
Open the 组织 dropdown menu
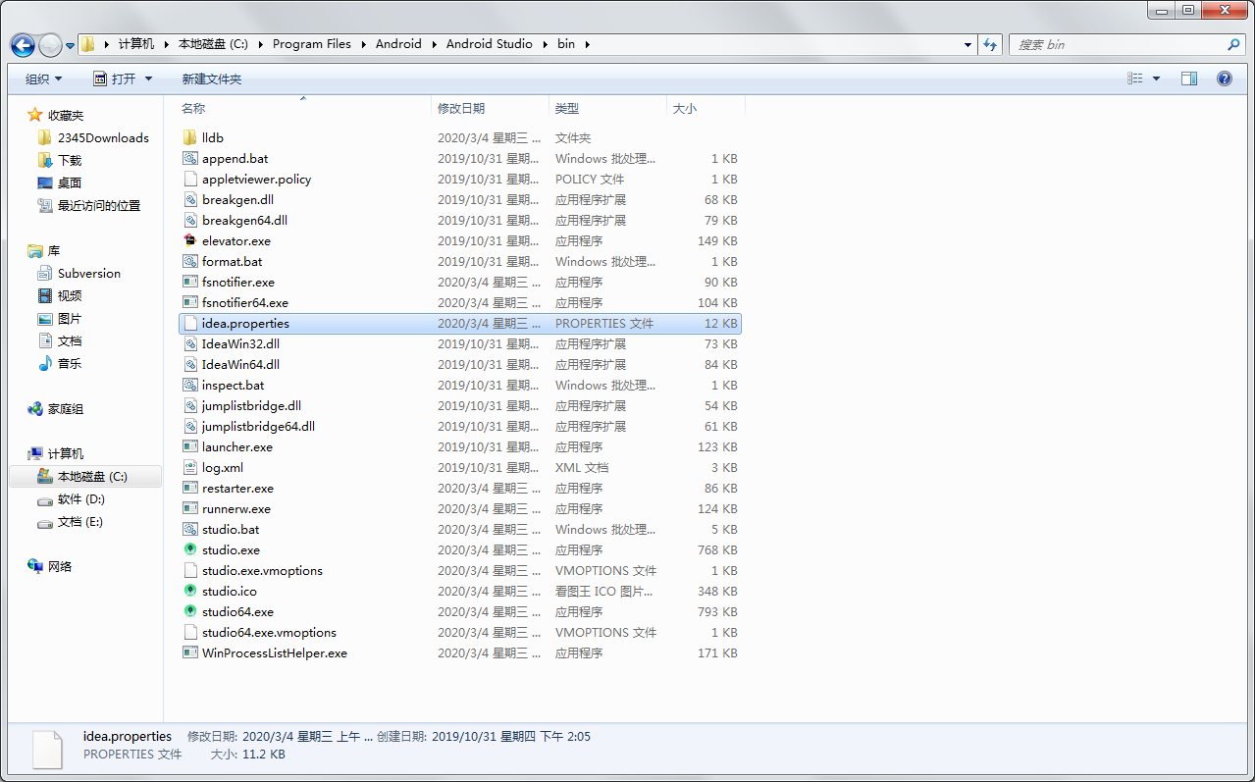(x=43, y=78)
